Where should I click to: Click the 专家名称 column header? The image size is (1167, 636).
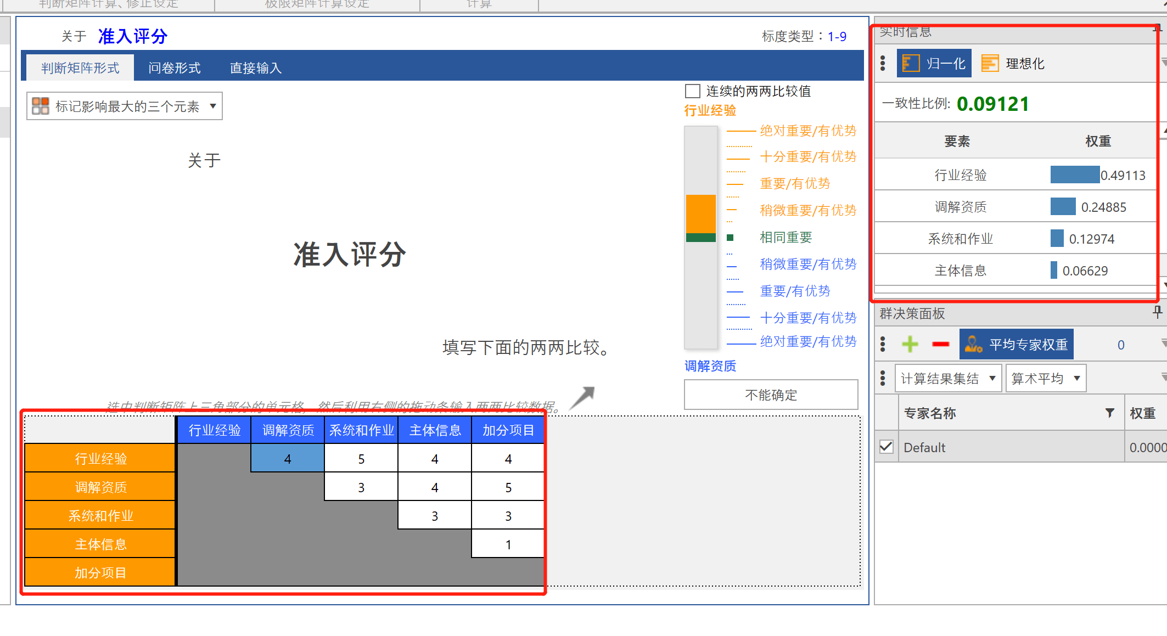coord(1011,413)
